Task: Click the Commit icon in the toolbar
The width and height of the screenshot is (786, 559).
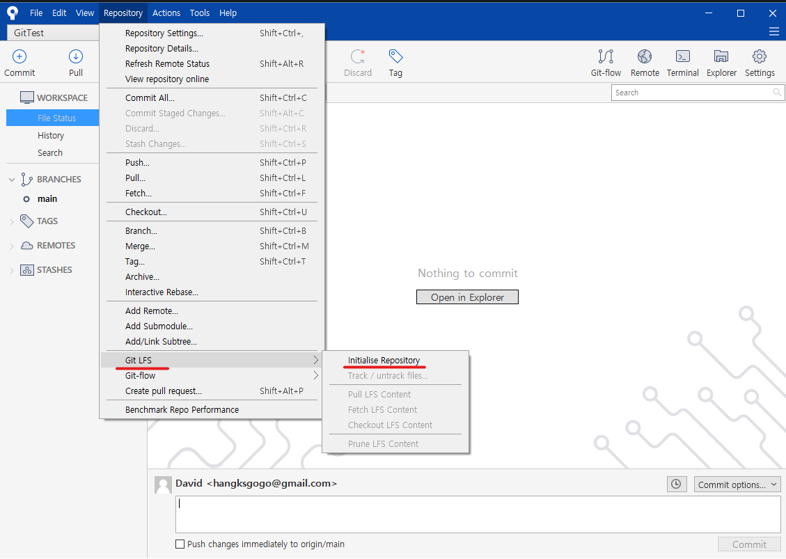Action: pyautogui.click(x=19, y=61)
